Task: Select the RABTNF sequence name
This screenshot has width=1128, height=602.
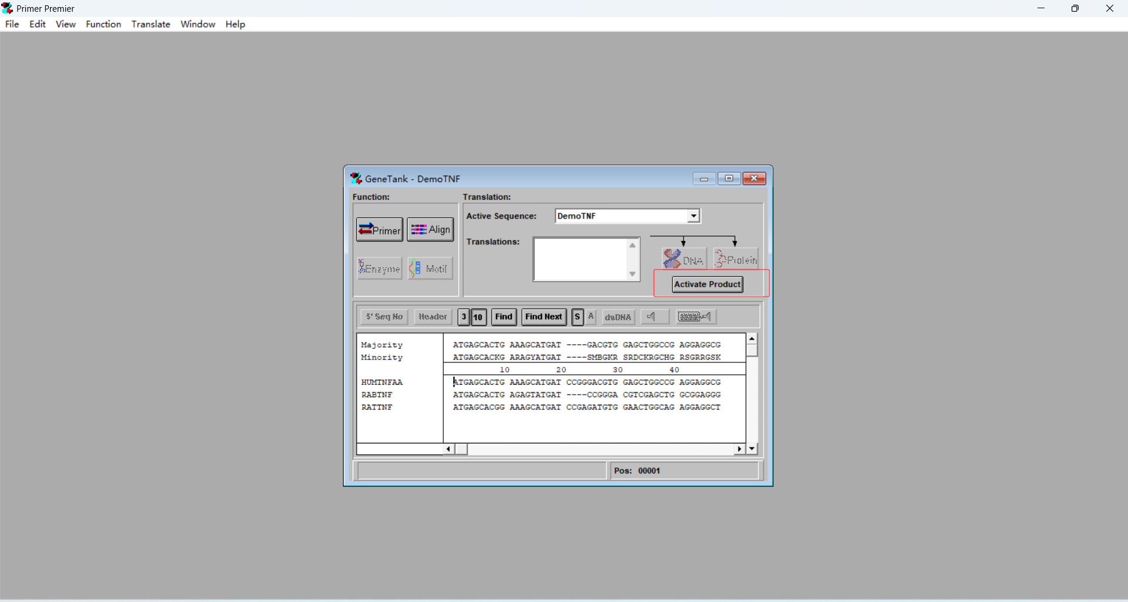Action: click(x=377, y=395)
